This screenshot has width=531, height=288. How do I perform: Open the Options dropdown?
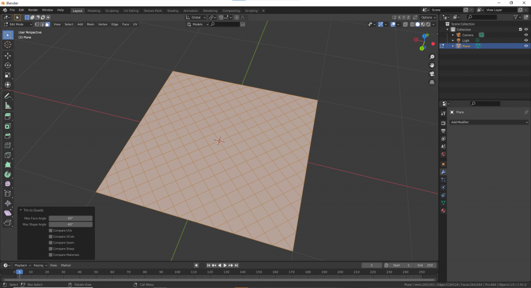click(428, 17)
